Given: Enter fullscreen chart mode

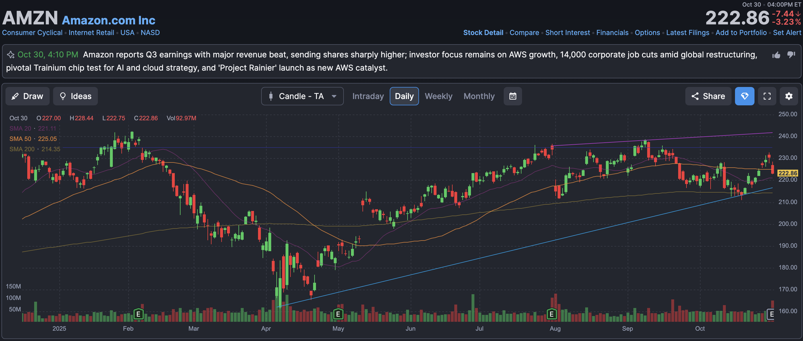Looking at the screenshot, I should (x=767, y=96).
